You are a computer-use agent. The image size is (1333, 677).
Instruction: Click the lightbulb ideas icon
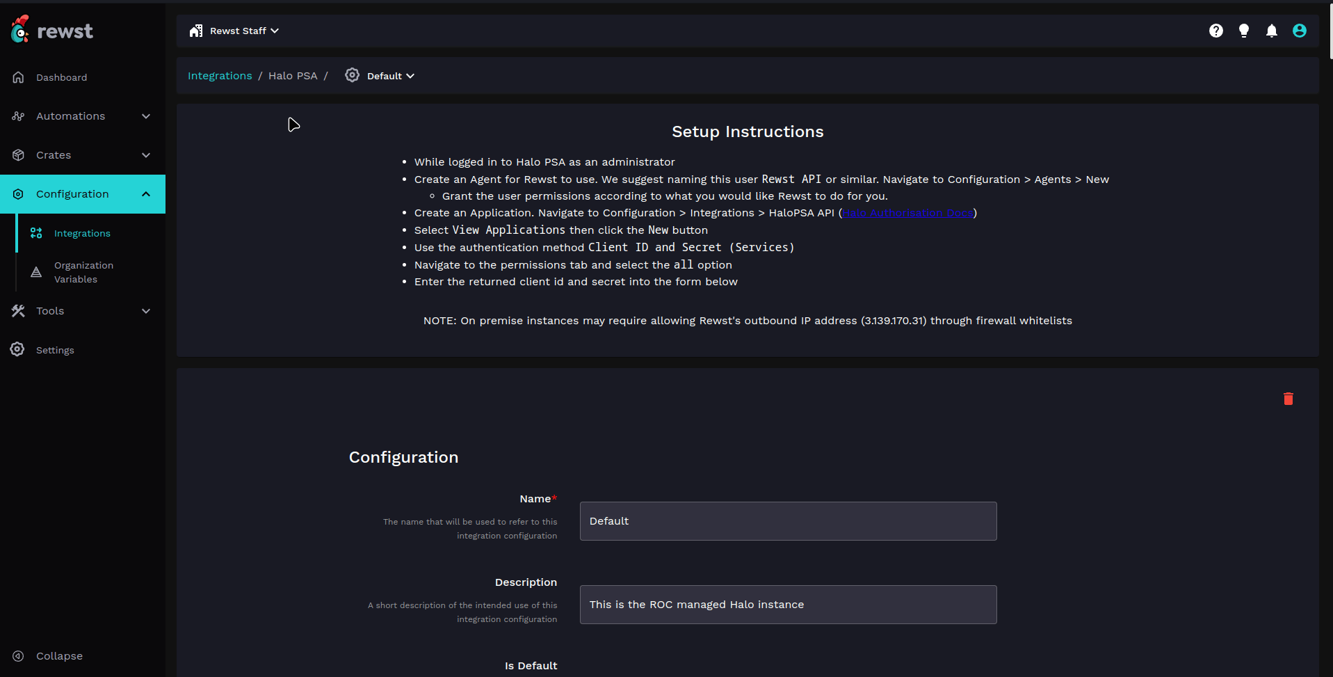[1243, 31]
